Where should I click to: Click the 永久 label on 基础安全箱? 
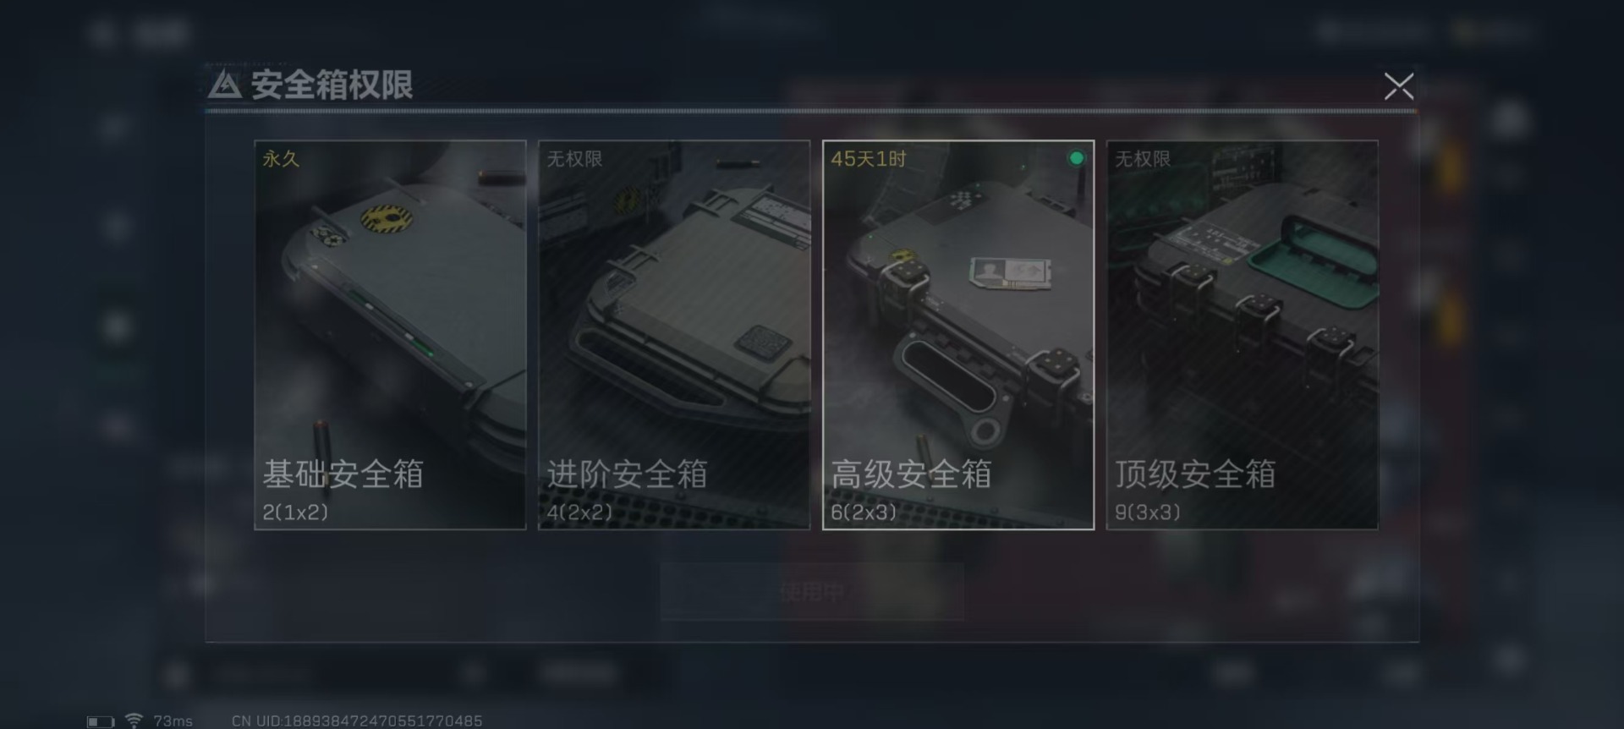tap(281, 159)
